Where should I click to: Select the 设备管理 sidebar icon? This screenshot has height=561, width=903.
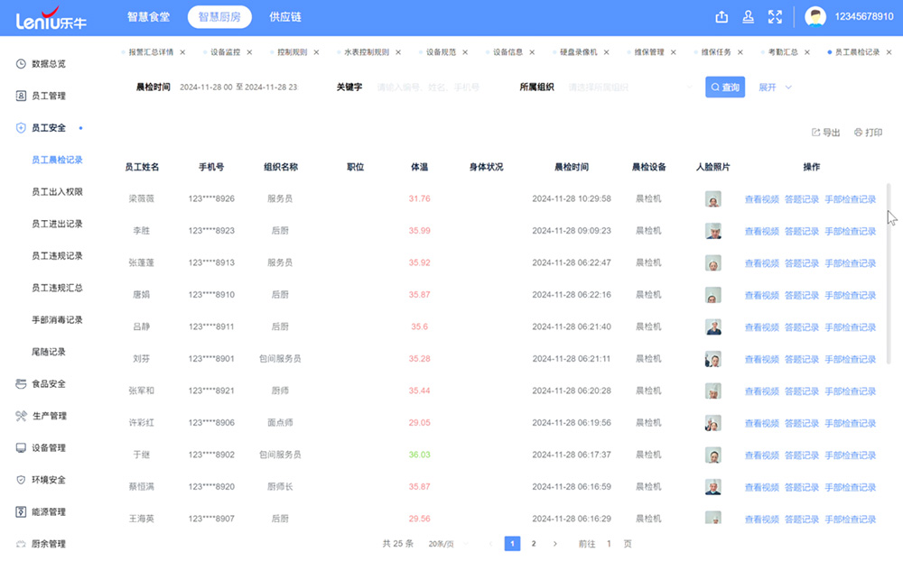point(20,448)
